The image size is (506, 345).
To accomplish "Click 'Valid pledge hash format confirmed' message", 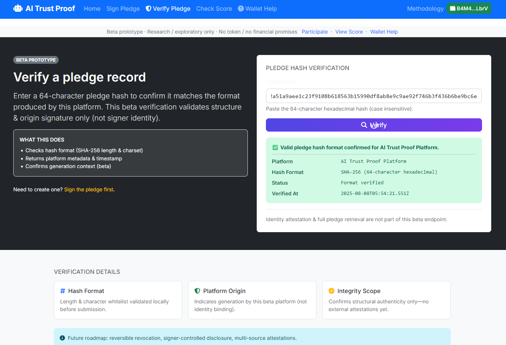I will point(360,147).
